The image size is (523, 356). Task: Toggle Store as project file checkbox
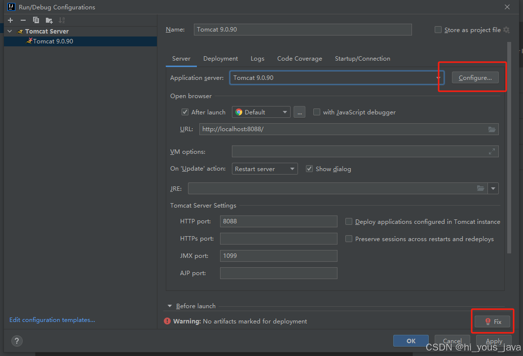(438, 30)
